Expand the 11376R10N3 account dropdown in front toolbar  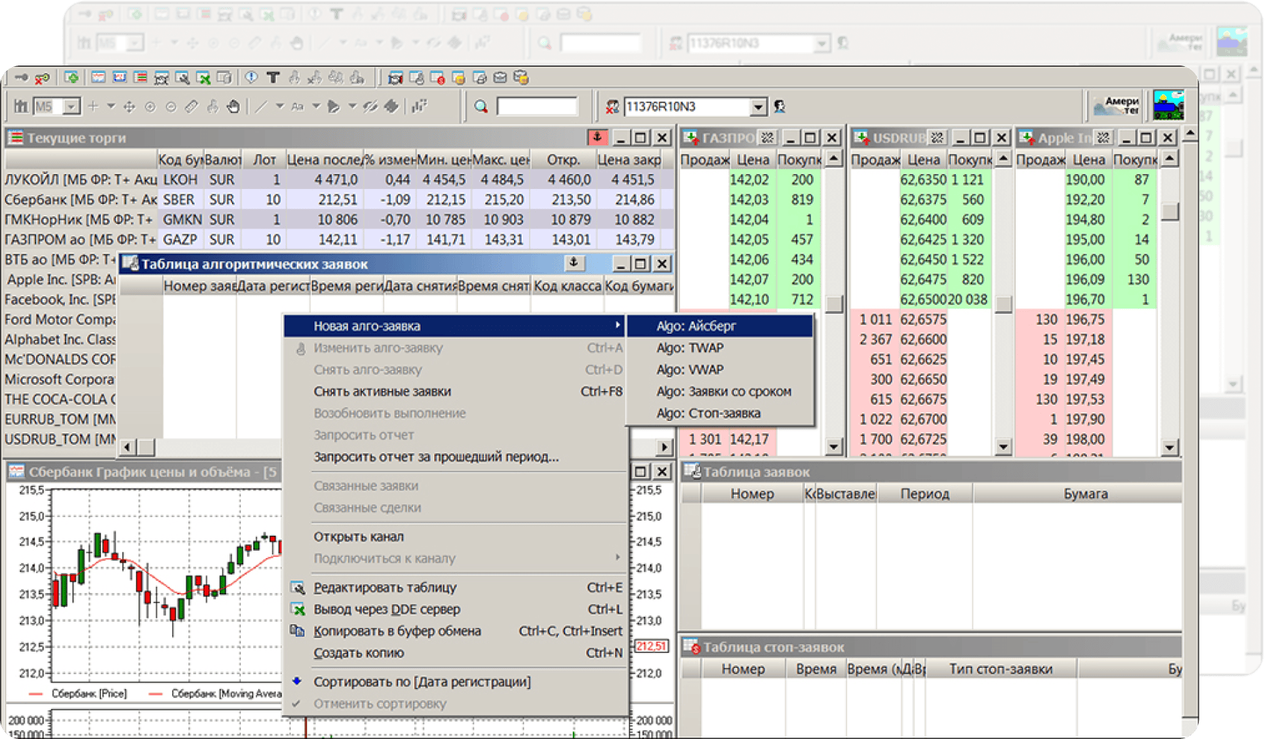(758, 106)
